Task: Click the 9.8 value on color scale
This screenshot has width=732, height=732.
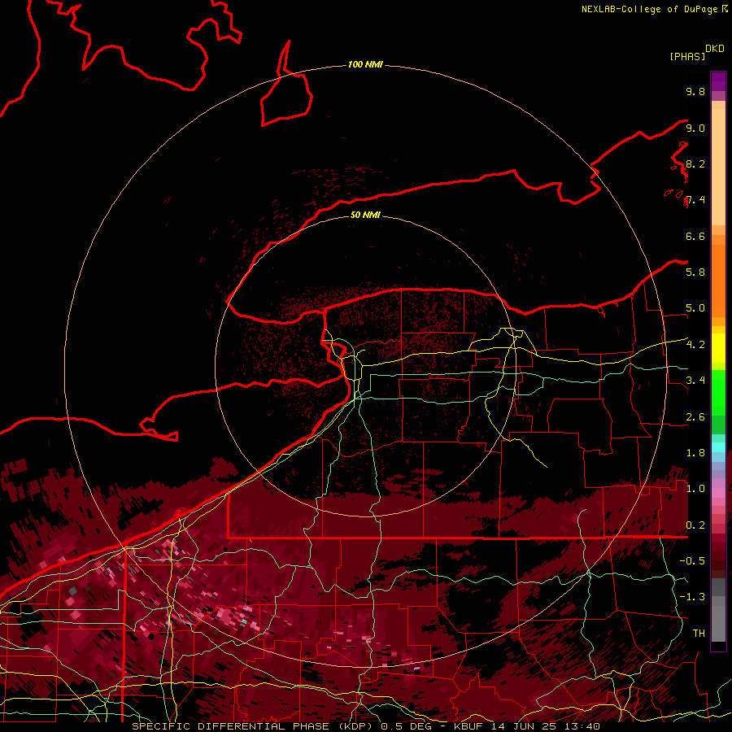Action: (695, 91)
